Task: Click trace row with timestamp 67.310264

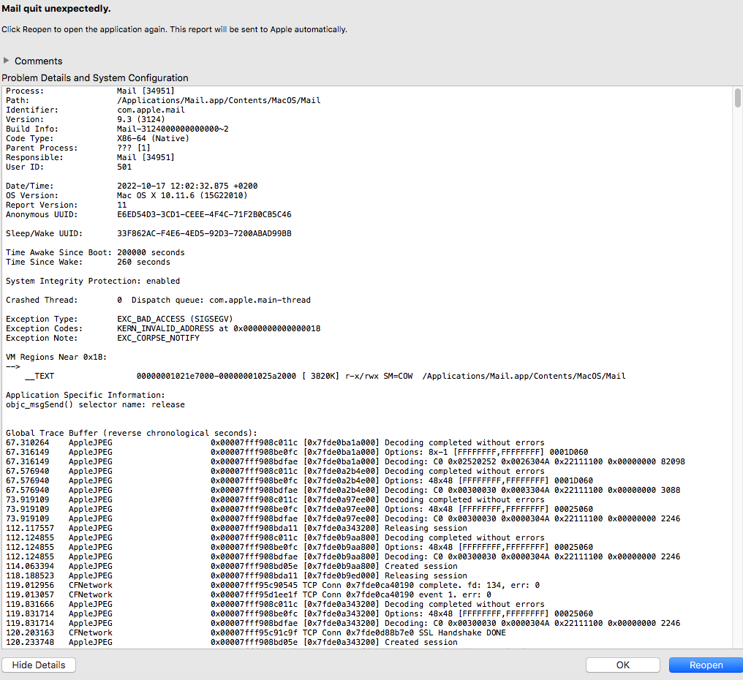Action: tap(275, 442)
